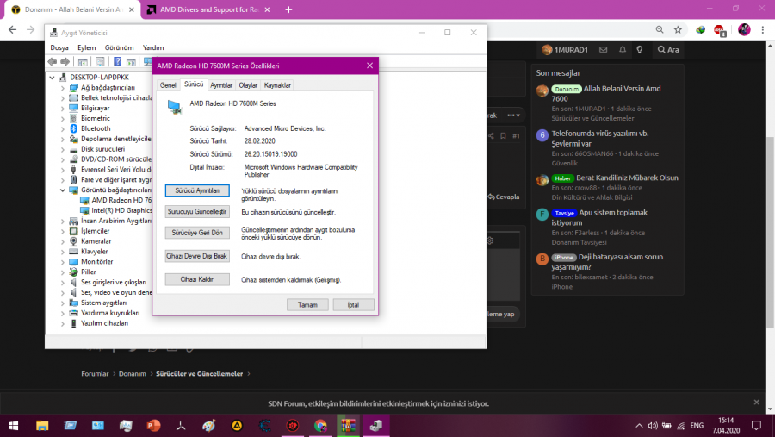Viewport: 775px width, 437px height.
Task: Expand the Bilgisayar tree node
Action: pos(63,108)
